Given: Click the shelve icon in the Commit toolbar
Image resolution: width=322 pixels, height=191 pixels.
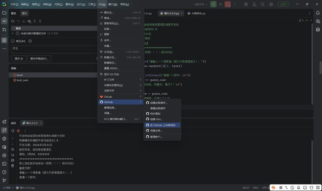Looking at the screenshot, I should click(x=24, y=21).
